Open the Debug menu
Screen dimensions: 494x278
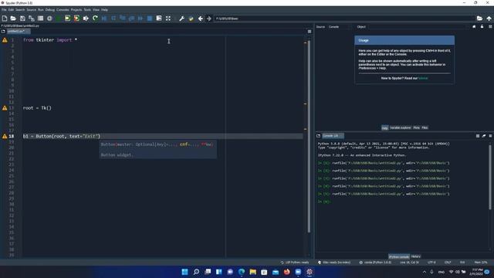click(49, 10)
